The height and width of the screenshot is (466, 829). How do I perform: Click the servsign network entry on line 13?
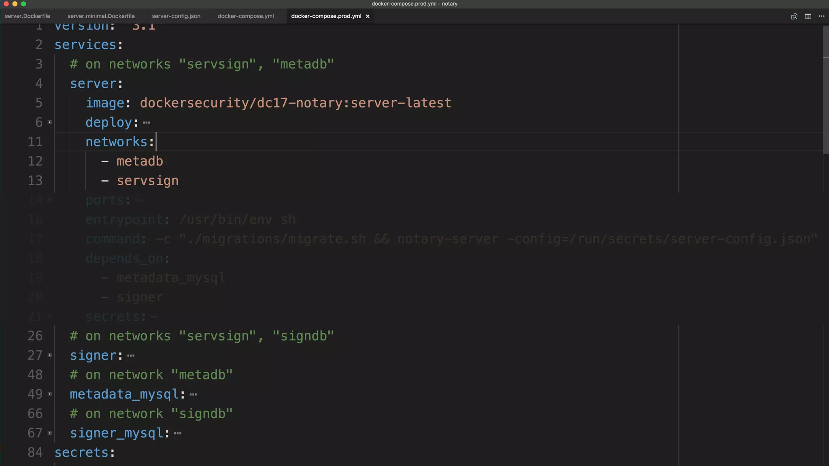click(x=147, y=180)
